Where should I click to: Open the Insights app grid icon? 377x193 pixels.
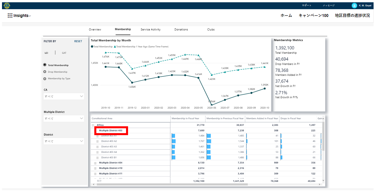(x=10, y=16)
